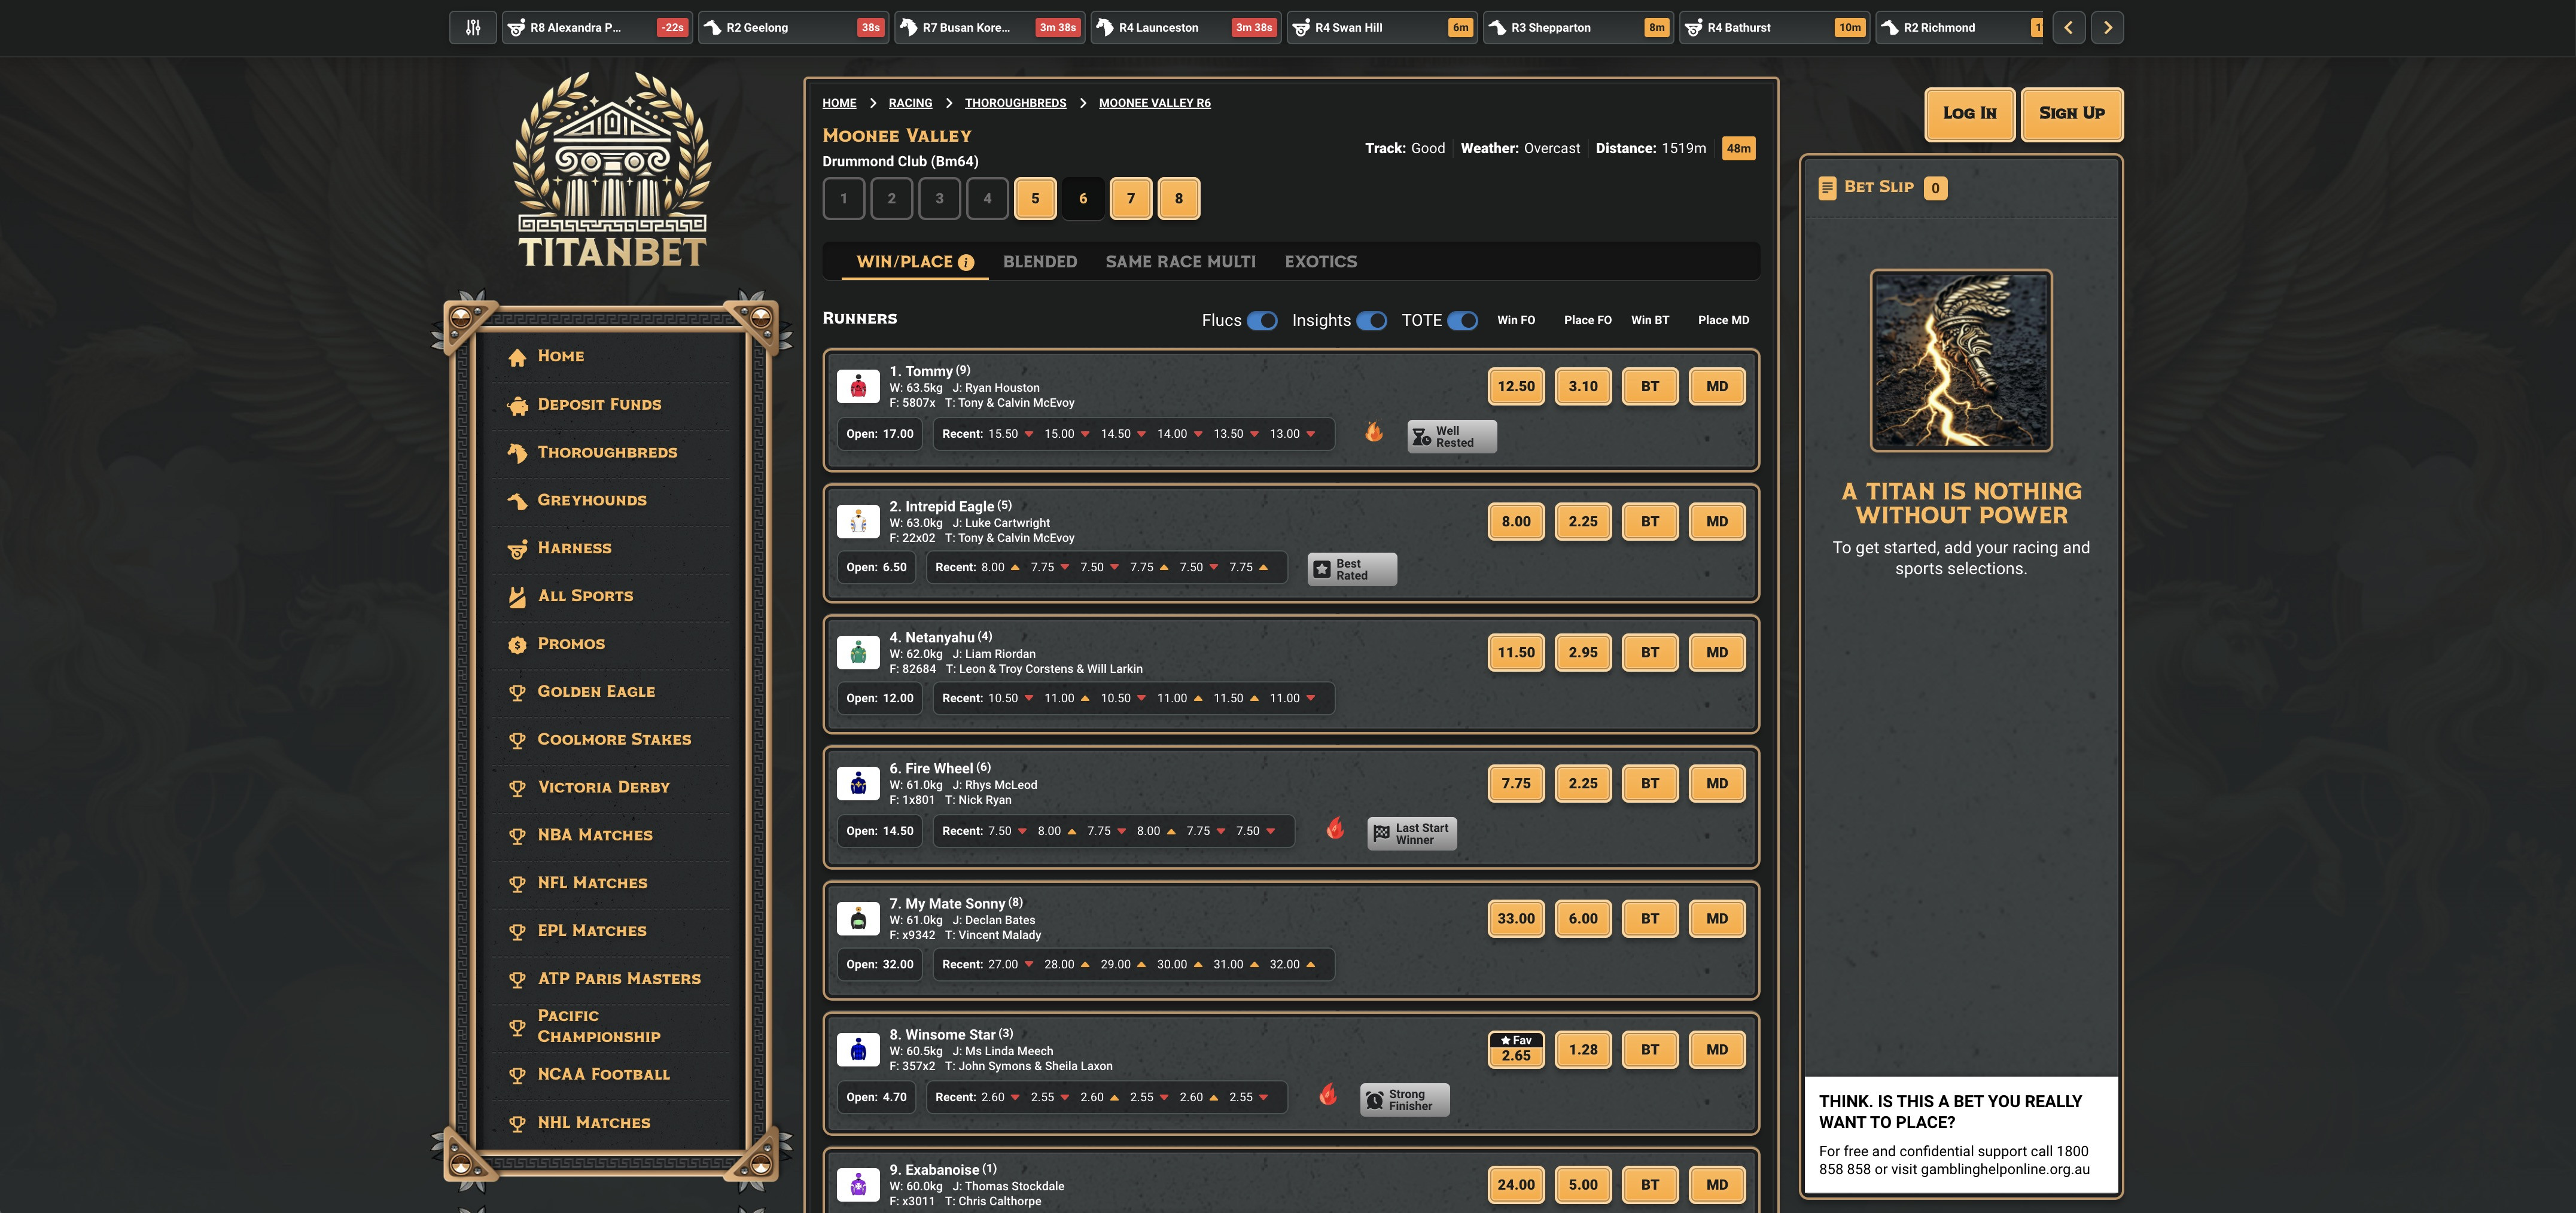Viewport: 2576px width, 1213px height.
Task: Click Winsome Star's blue jockey silks icon
Action: point(858,1049)
